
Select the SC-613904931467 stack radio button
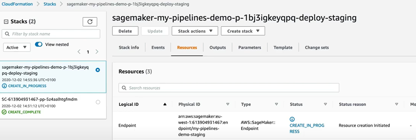tap(98, 102)
